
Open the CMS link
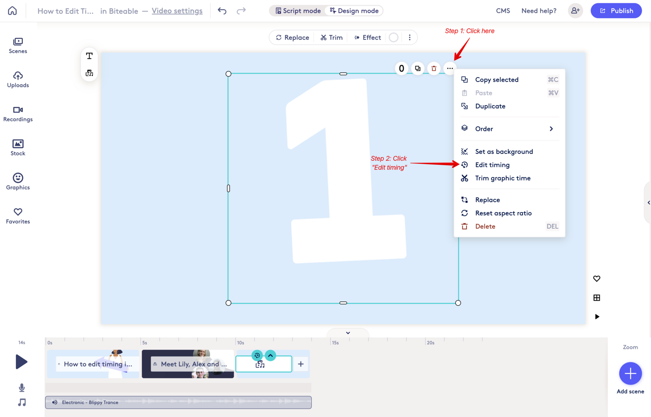(x=503, y=11)
